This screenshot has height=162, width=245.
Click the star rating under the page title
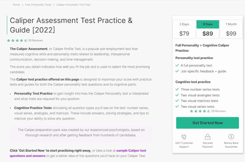tap(17, 41)
